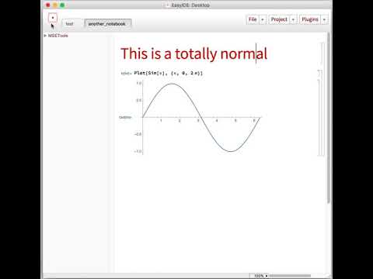The height and width of the screenshot is (279, 373).
Task: Click the green macOS zoom window button
Action: point(62,5)
